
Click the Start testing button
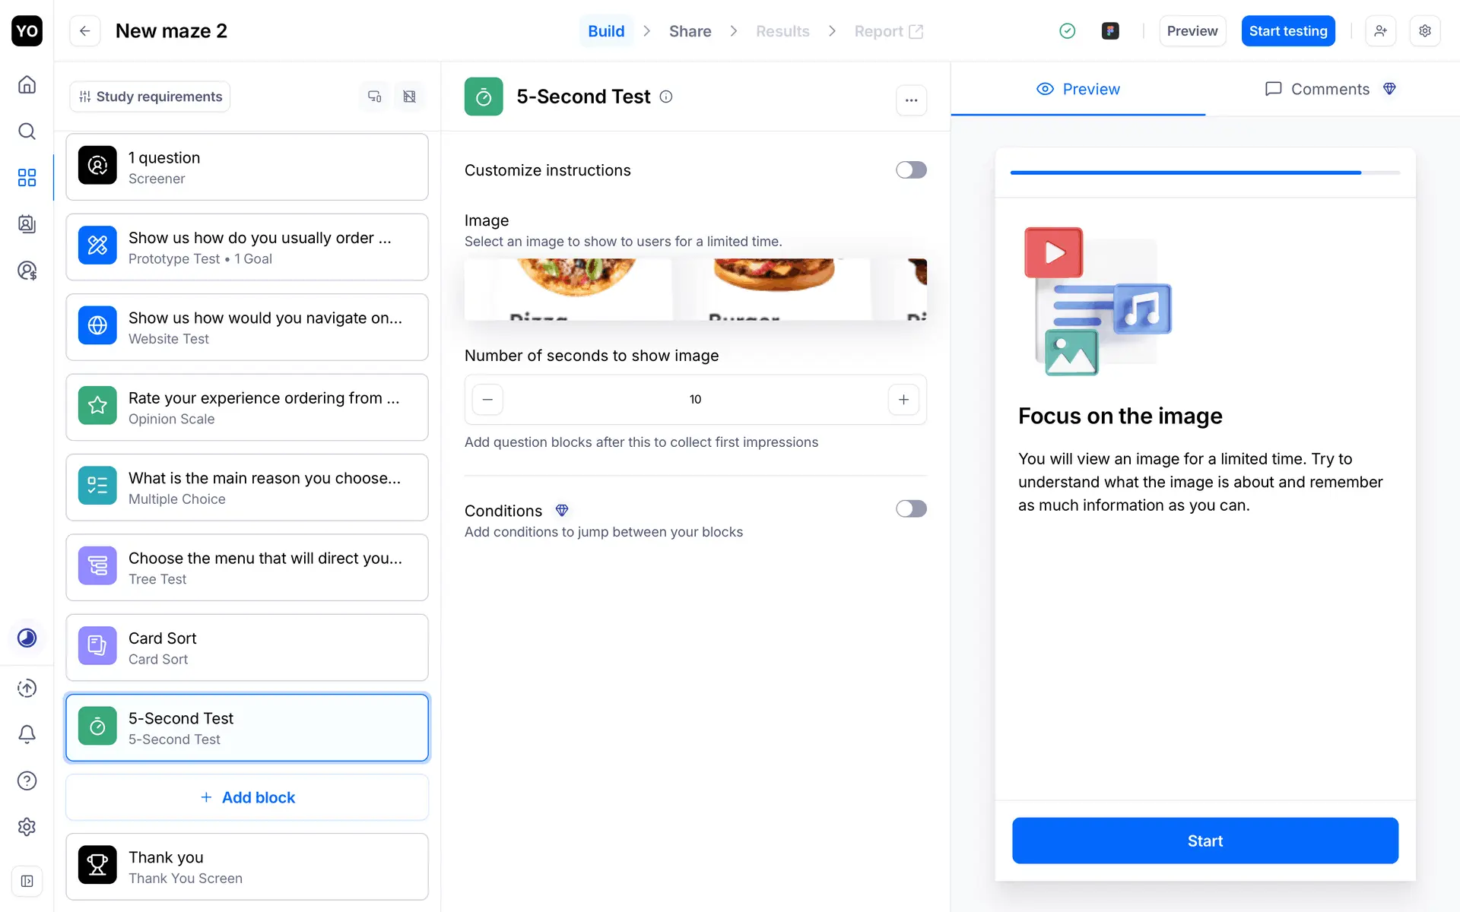click(x=1287, y=31)
